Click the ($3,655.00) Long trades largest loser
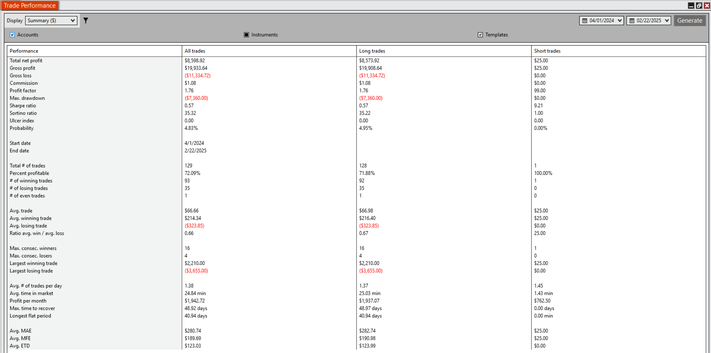Image resolution: width=711 pixels, height=353 pixels. (371, 271)
